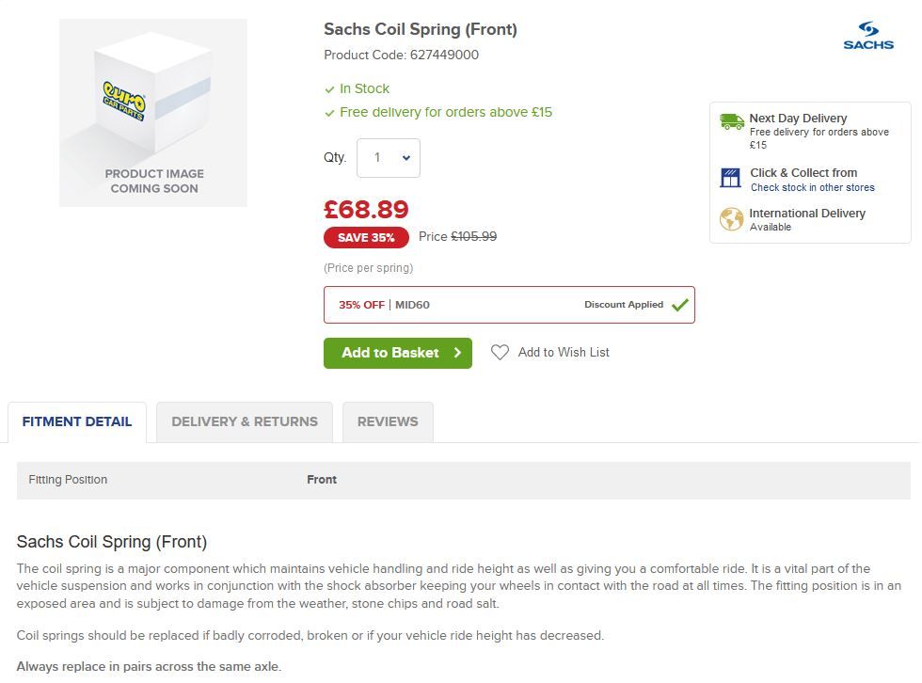Click the In Stock checkmark icon

[x=329, y=89]
